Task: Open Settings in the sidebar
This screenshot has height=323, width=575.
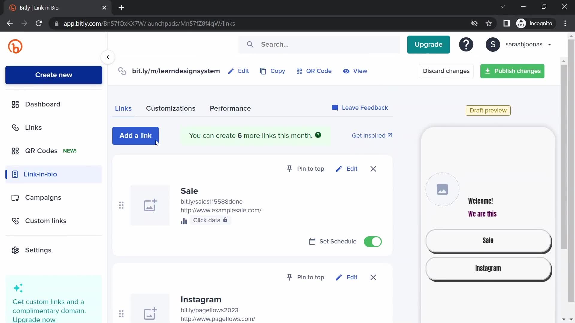Action: pos(54,250)
